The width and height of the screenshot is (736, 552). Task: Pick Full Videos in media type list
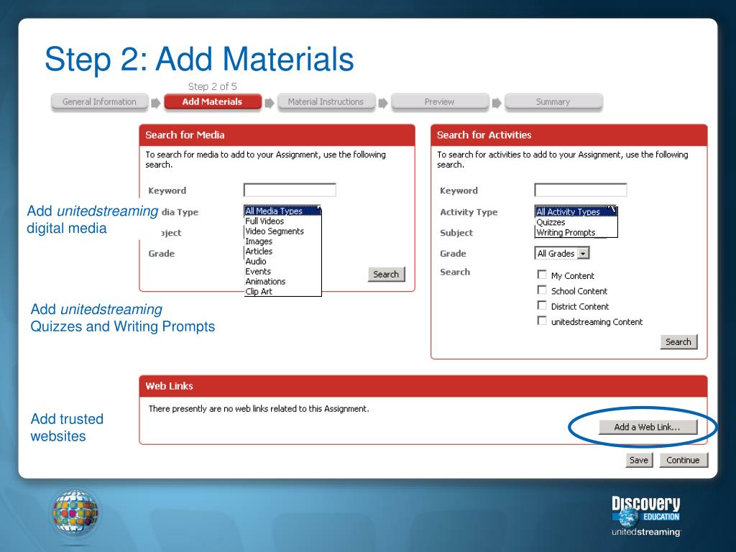click(282, 221)
